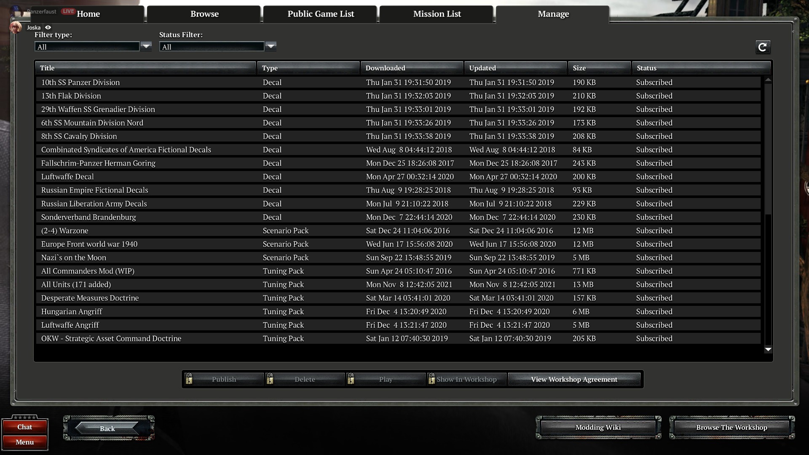
Task: Click lock icon on Play button
Action: [351, 379]
